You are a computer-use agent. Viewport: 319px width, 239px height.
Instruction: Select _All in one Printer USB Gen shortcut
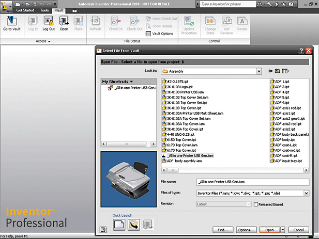tap(132, 88)
